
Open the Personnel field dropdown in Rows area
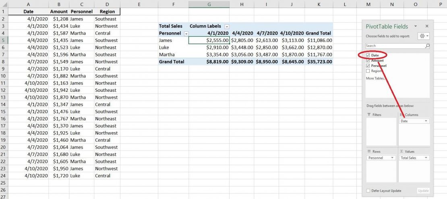tap(393, 158)
